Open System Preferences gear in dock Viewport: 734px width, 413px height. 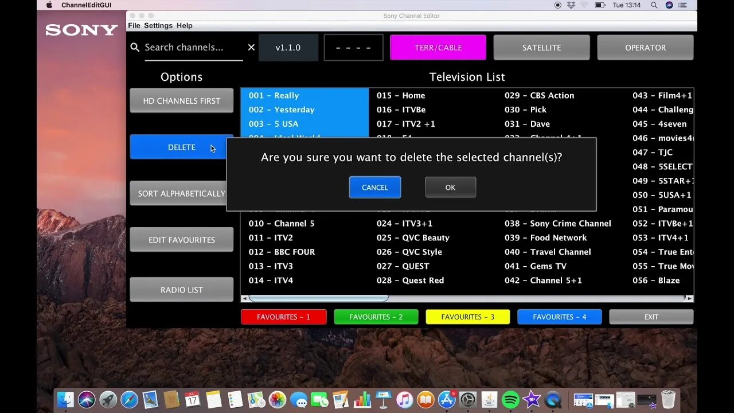(468, 400)
